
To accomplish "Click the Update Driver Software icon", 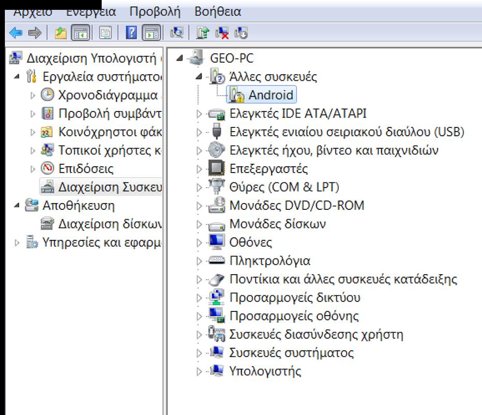I will (x=202, y=33).
